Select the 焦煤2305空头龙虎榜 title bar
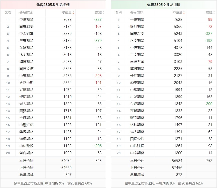The height and width of the screenshot is (188, 217). [x=164, y=5]
